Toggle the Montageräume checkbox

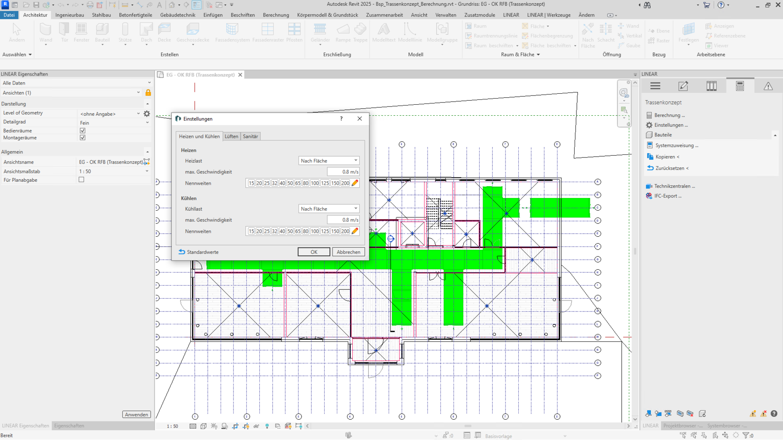point(82,138)
